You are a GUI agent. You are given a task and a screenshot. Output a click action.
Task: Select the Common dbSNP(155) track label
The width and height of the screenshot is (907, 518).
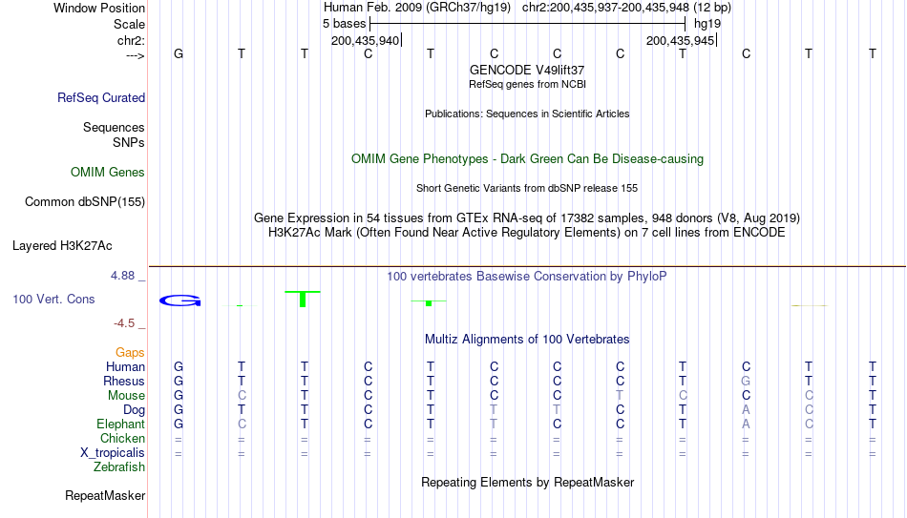pyautogui.click(x=85, y=202)
